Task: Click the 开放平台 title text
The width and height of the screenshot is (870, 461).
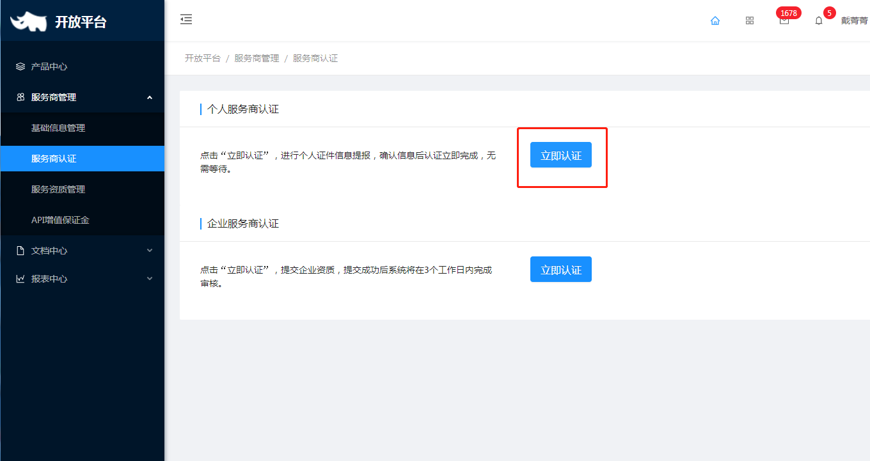Action: pos(81,22)
